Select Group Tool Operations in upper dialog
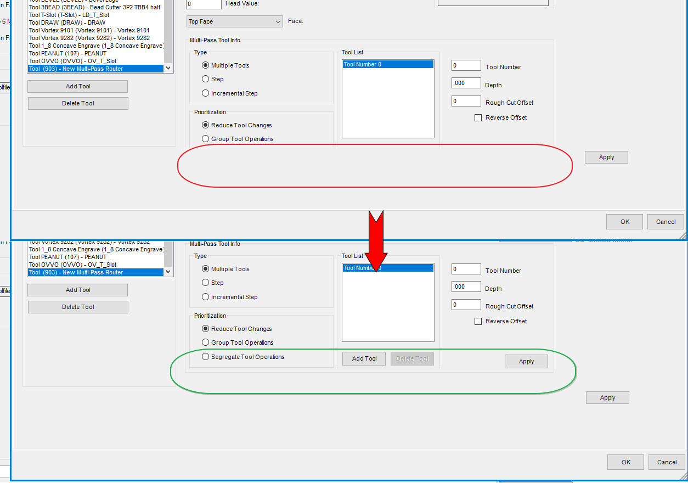The image size is (688, 483). [x=206, y=139]
